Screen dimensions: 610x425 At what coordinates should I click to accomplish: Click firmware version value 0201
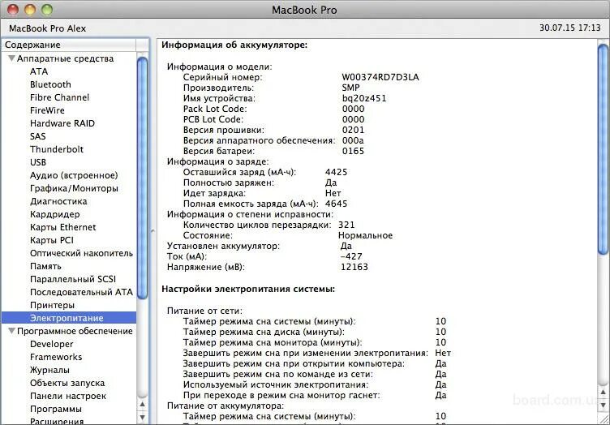click(353, 130)
